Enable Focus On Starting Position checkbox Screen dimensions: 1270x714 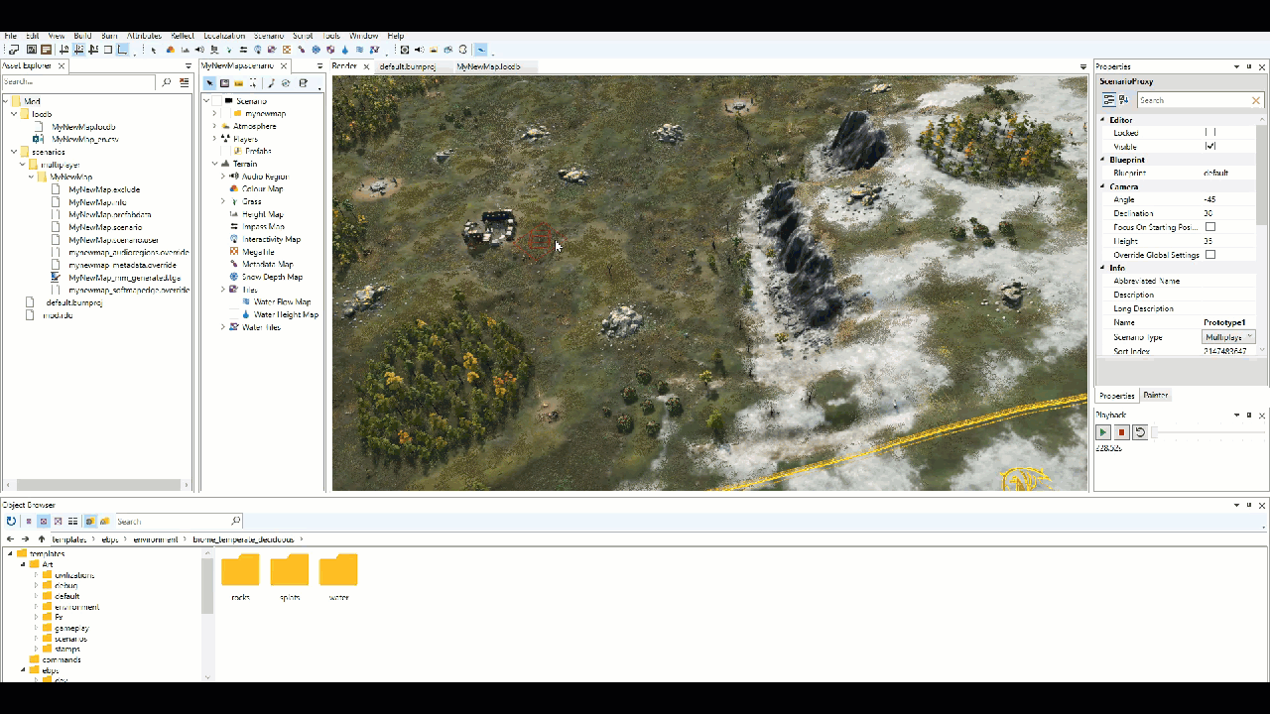click(x=1209, y=227)
